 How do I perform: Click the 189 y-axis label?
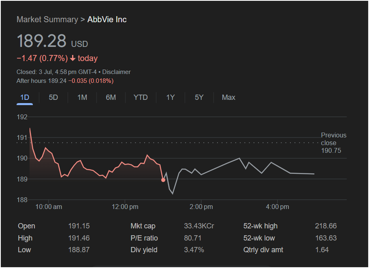click(x=22, y=179)
